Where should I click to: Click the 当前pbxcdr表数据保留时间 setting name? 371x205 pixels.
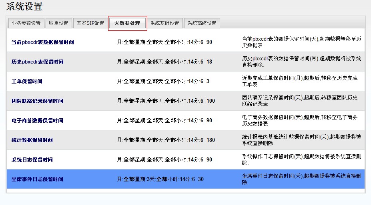(x=42, y=42)
